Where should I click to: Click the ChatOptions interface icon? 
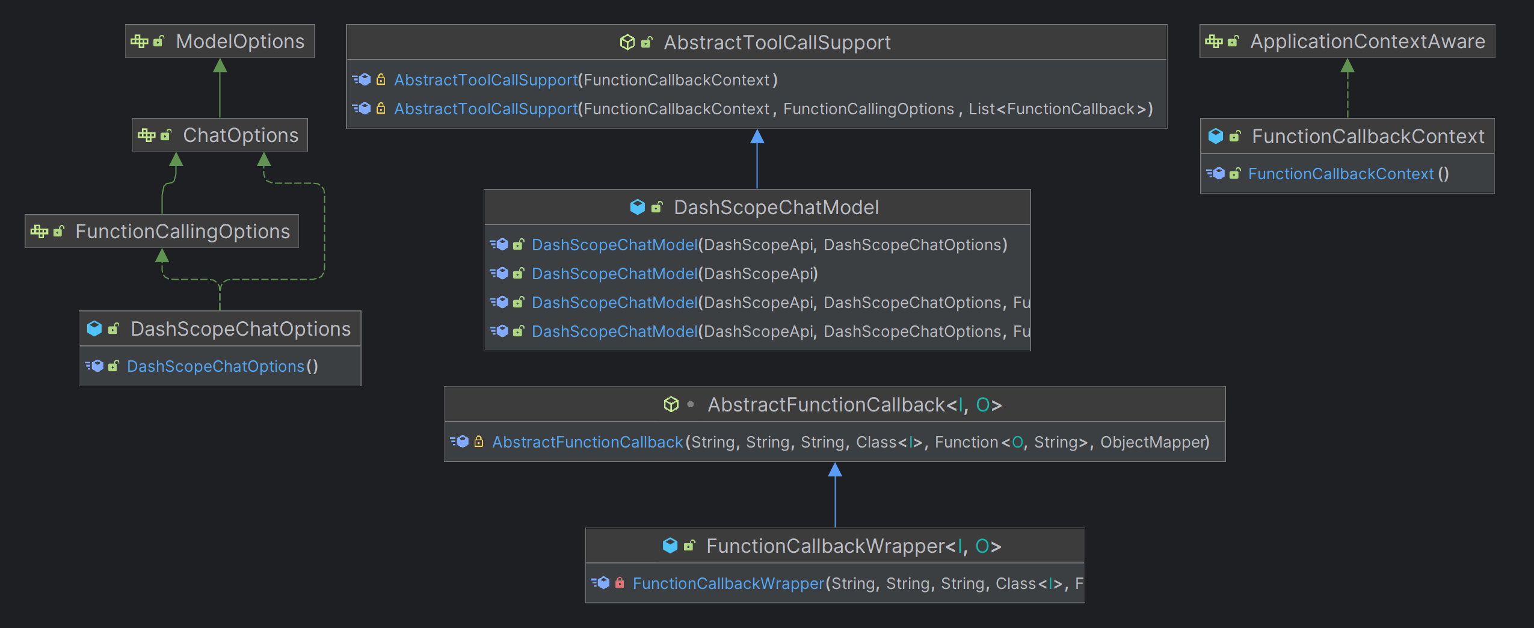[x=147, y=135]
